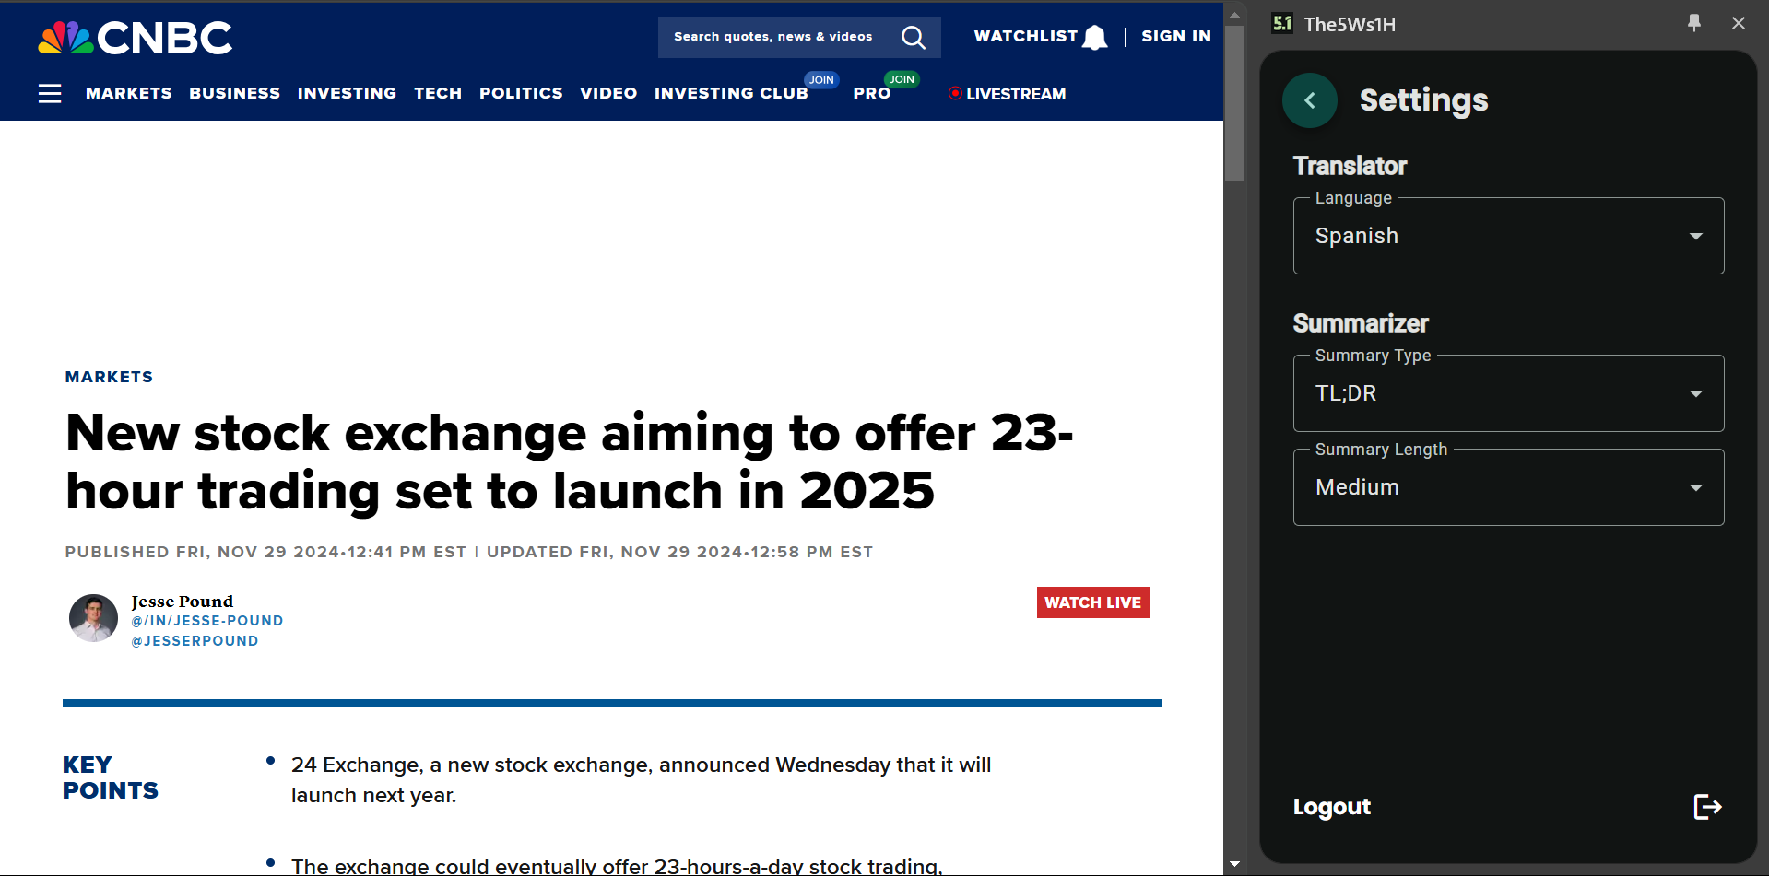
Task: Open the INVESTING nav menu
Action: [347, 93]
